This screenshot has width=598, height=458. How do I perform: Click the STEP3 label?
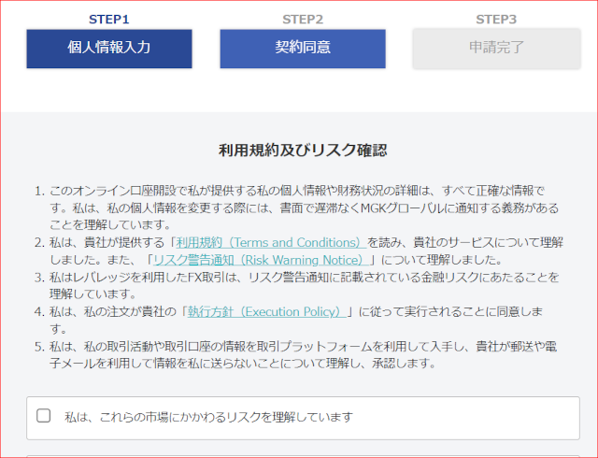pos(496,19)
